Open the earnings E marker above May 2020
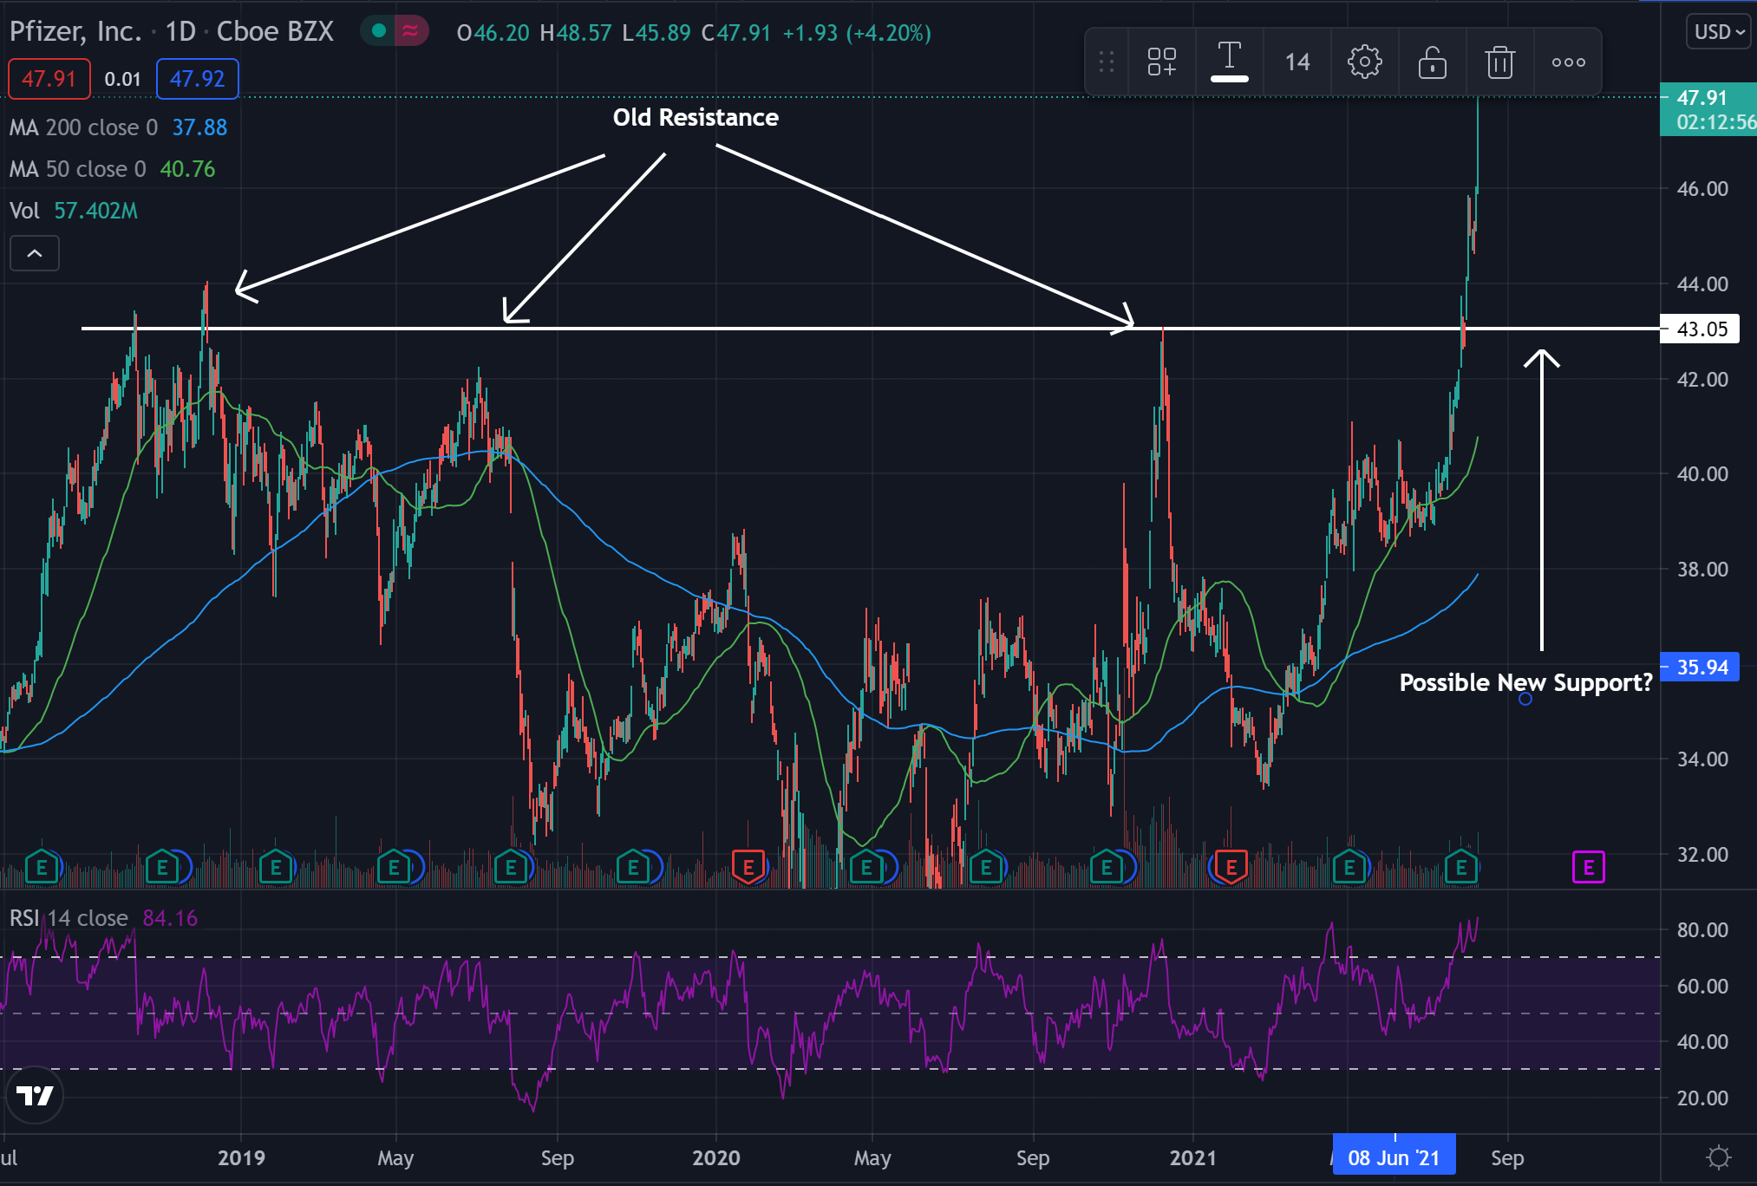 click(x=866, y=867)
